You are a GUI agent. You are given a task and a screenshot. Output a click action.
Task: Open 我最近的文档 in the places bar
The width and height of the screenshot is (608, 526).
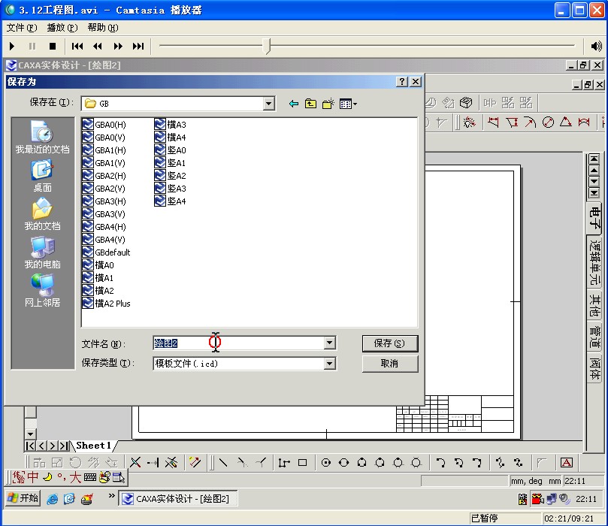[42, 138]
